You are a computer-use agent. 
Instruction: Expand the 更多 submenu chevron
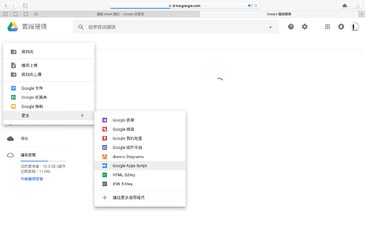(x=82, y=115)
